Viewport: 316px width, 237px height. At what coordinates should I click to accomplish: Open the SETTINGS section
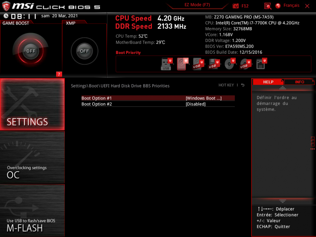pyautogui.click(x=32, y=104)
